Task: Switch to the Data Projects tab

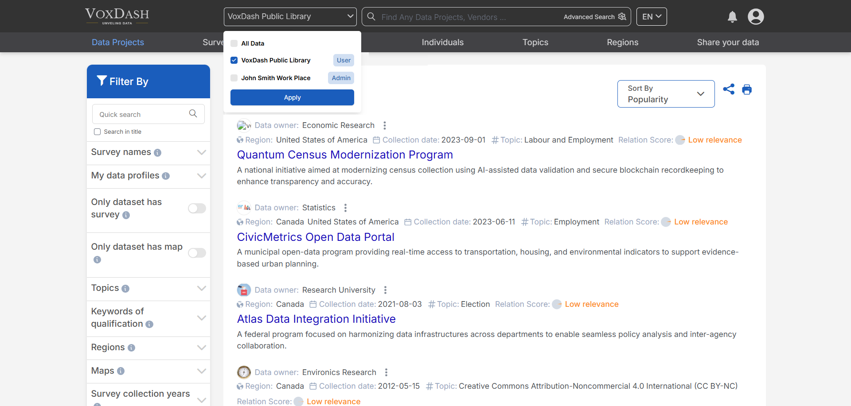Action: coord(118,43)
